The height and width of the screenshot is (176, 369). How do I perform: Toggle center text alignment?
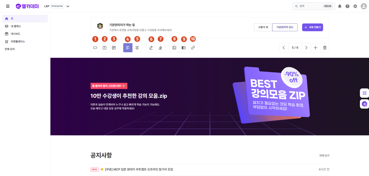[137, 48]
